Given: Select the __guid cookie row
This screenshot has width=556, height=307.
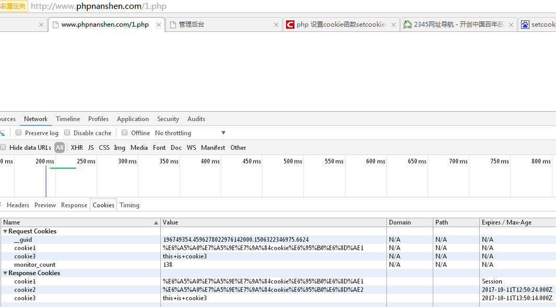Looking at the screenshot, I should [x=278, y=240].
